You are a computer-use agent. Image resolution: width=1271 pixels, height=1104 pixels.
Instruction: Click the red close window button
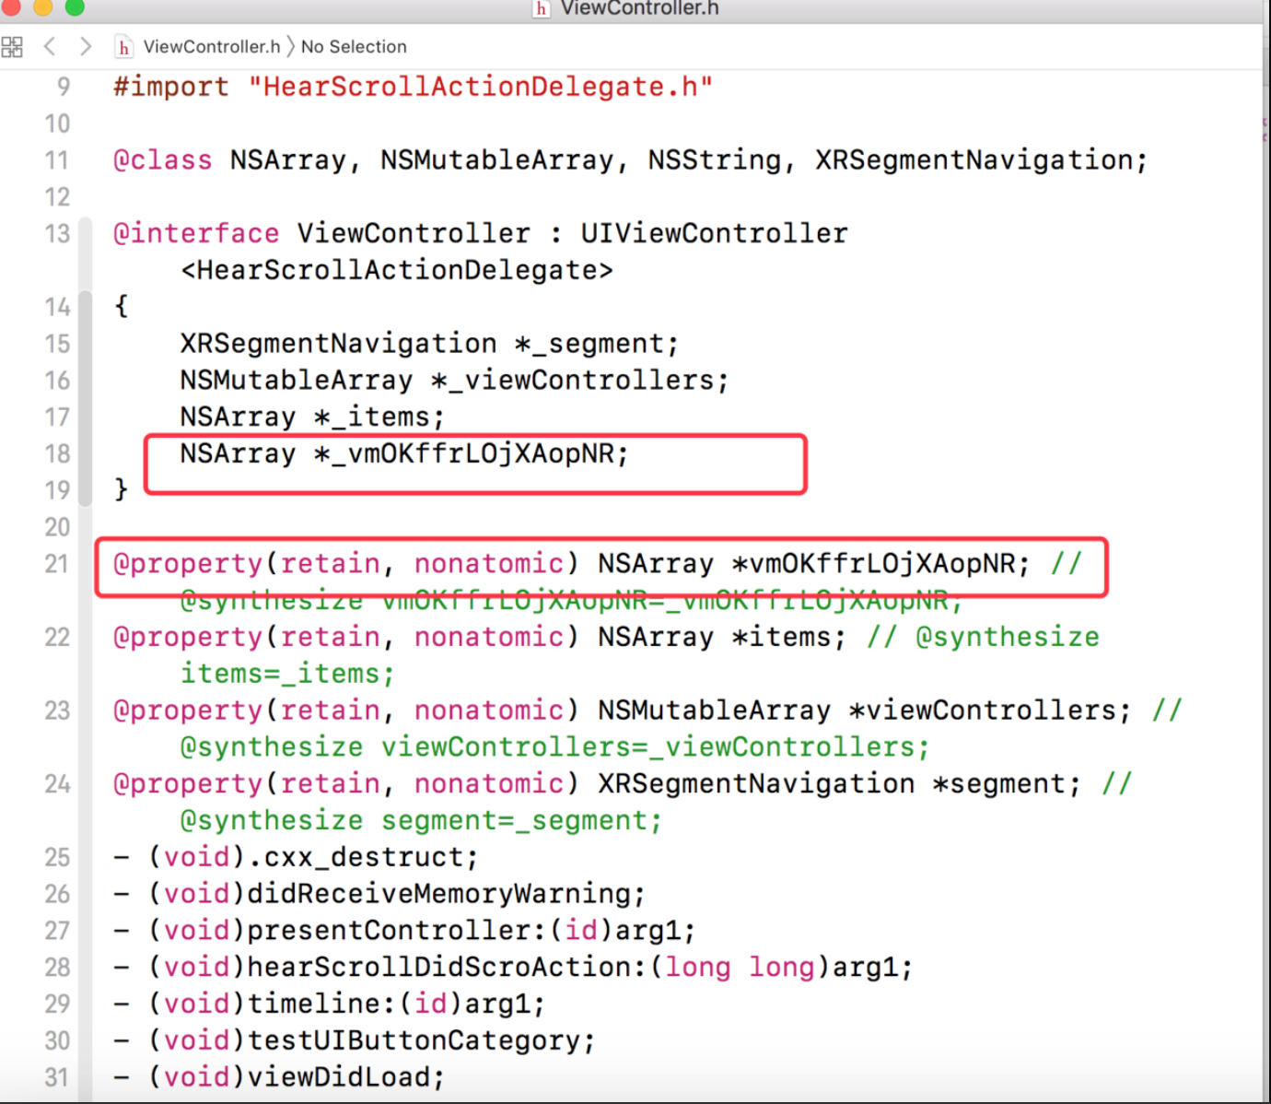11,6
